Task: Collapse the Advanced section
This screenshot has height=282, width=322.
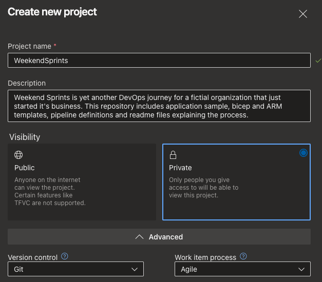Action: coord(159,237)
